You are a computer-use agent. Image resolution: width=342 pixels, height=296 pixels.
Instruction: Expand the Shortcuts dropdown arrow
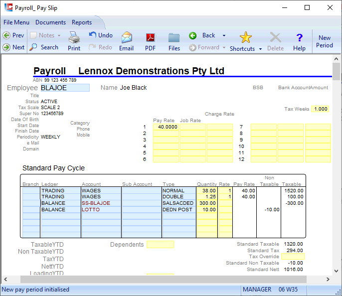261,49
